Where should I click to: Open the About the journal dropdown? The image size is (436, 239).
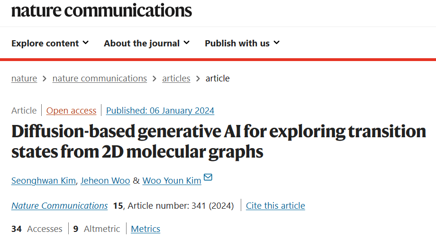click(147, 43)
